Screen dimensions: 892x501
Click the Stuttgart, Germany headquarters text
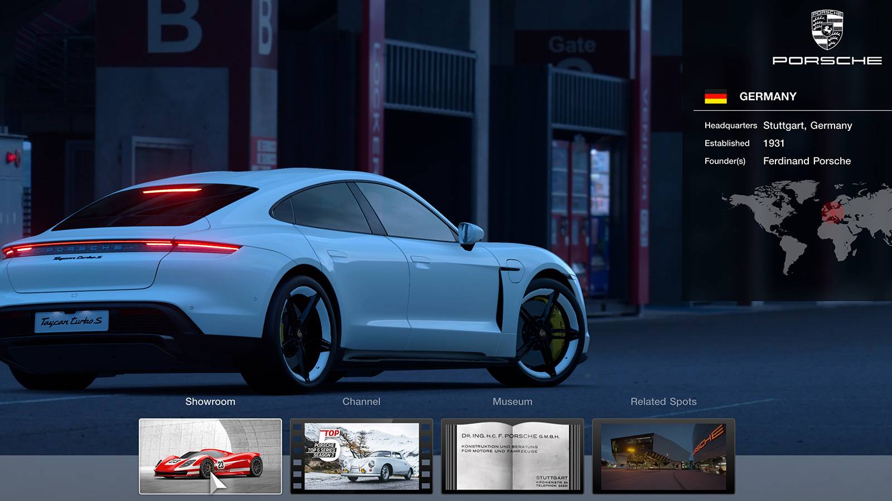pos(808,125)
